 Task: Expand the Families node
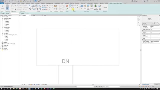tap(1, 47)
